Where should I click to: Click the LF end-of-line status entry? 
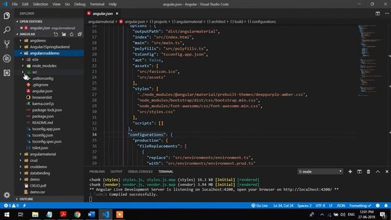tap(331, 205)
